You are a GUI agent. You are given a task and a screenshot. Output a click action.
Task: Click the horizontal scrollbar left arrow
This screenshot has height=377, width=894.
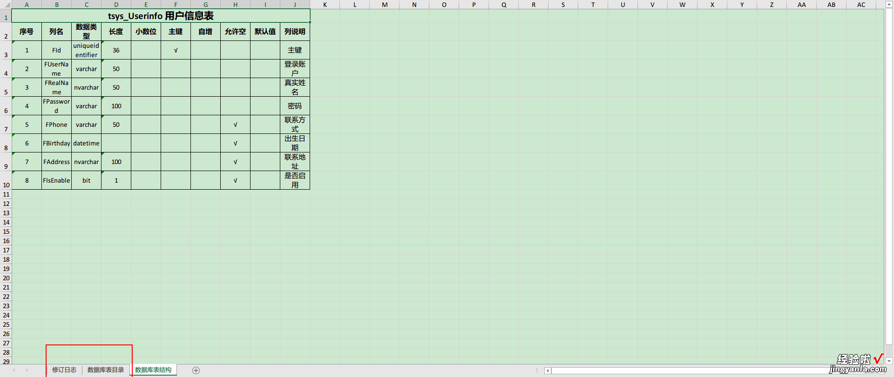pos(548,370)
